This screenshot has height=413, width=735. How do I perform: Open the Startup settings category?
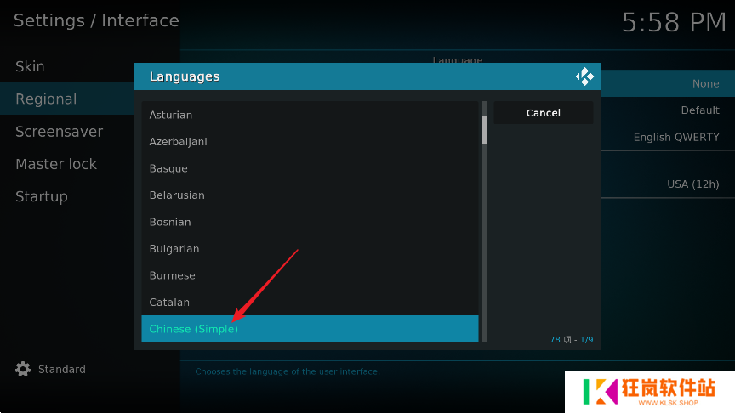(x=41, y=196)
